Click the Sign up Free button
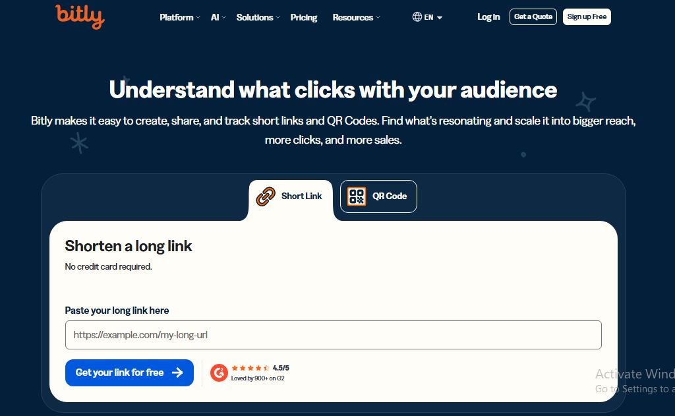The width and height of the screenshot is (675, 416). (587, 16)
